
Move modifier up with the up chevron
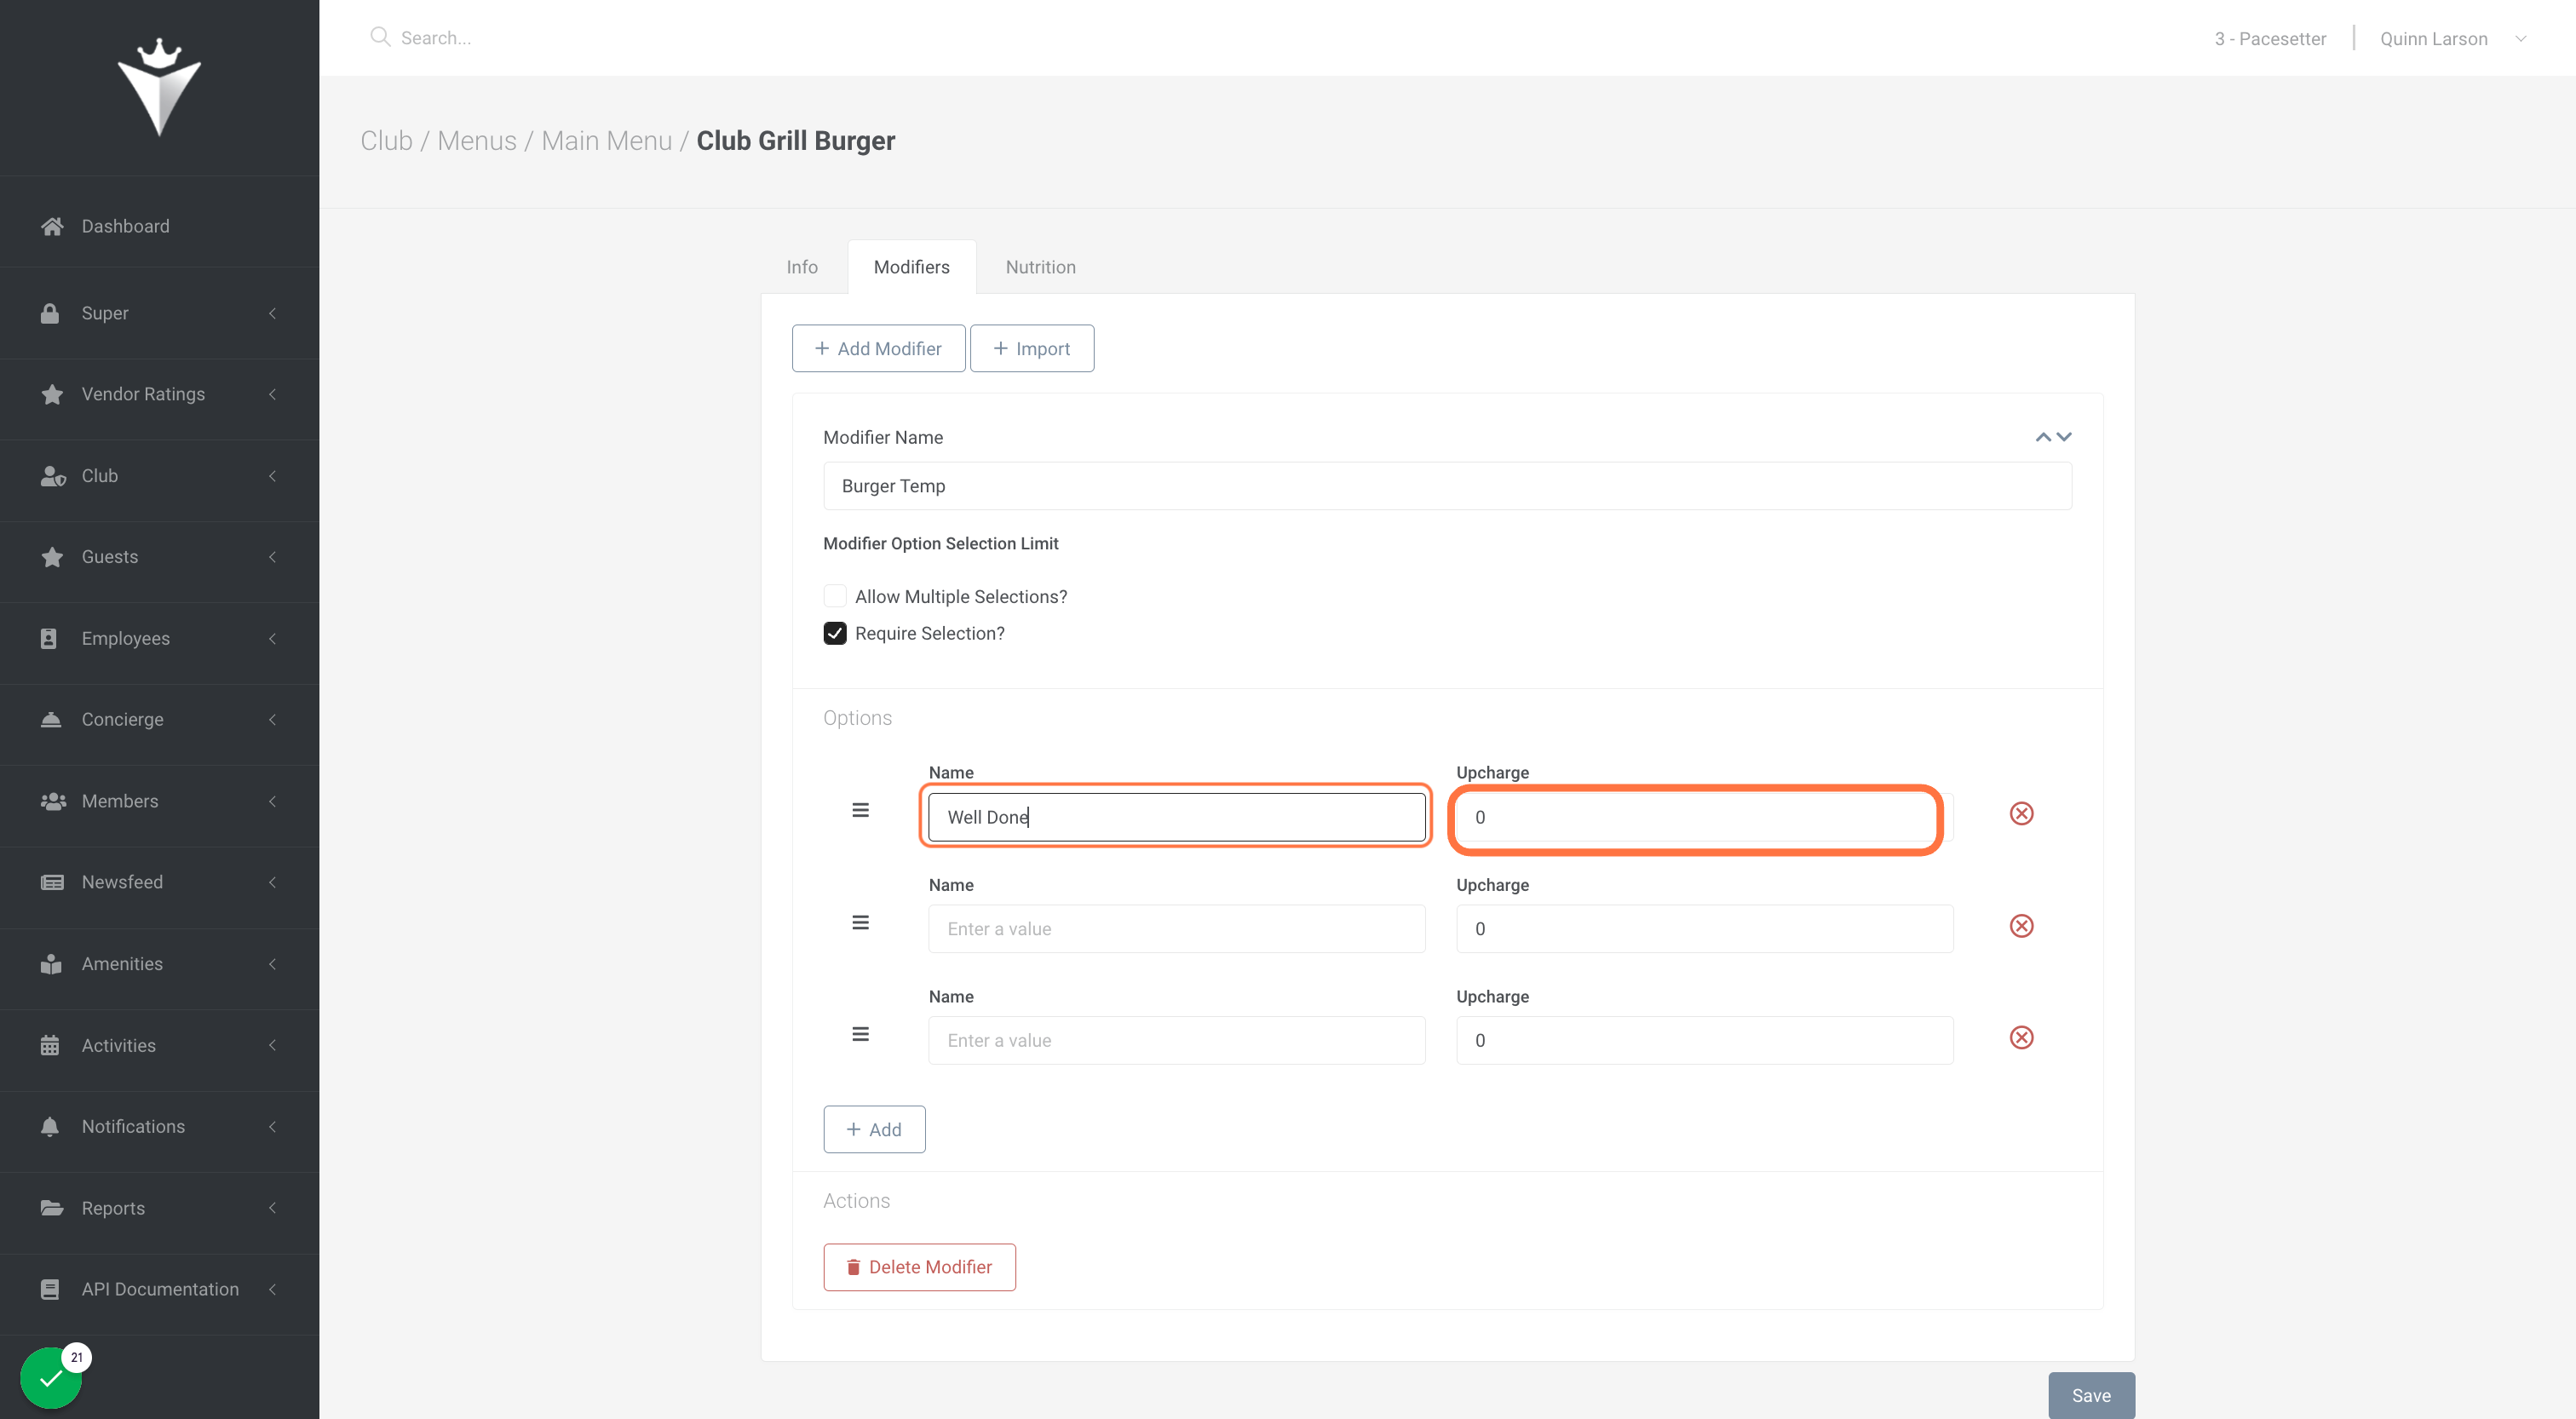(x=2043, y=437)
